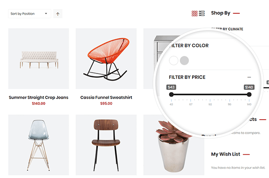Screen dimensions: 269x178
Task: View the orange rocking chair thumbnail
Action: tap(106, 59)
